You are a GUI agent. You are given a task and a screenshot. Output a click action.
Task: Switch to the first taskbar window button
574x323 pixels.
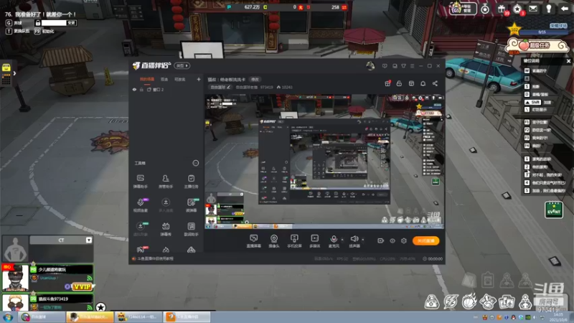[41, 317]
